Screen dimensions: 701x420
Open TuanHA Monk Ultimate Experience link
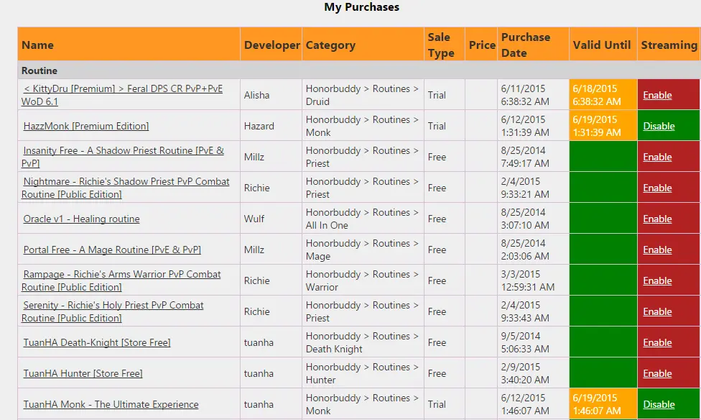111,404
